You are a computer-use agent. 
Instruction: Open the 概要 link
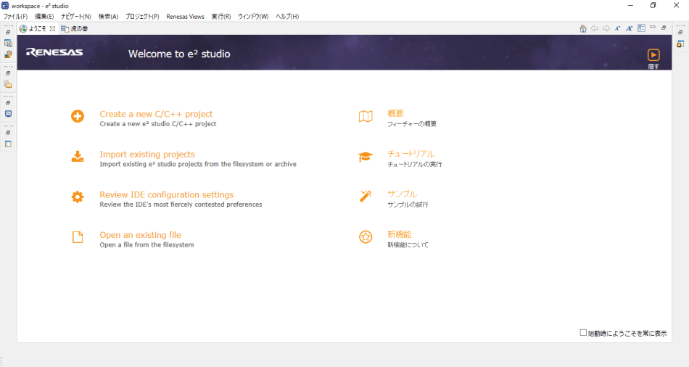click(395, 113)
